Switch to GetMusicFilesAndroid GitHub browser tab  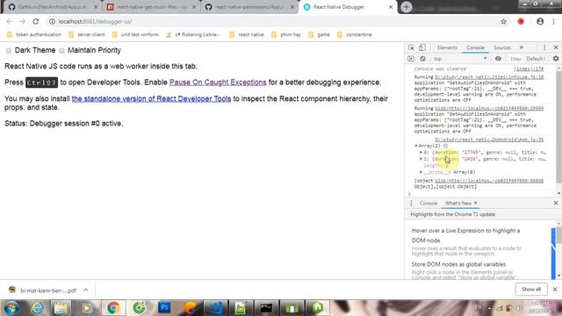(x=52, y=7)
